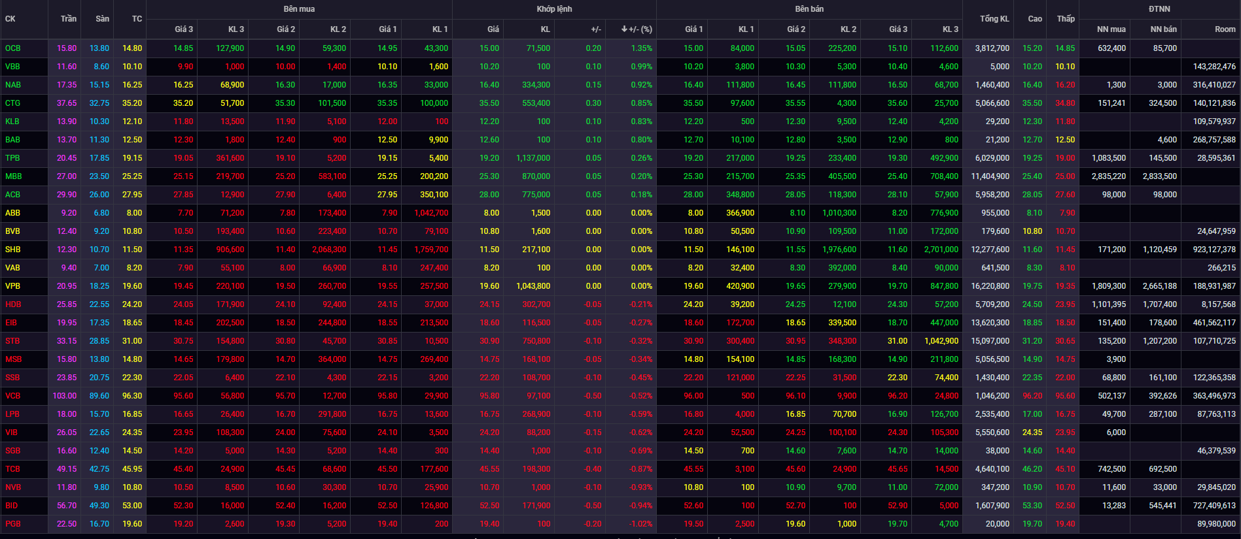Open the BVB ticker symbol
1241x539 pixels.
tap(12, 231)
